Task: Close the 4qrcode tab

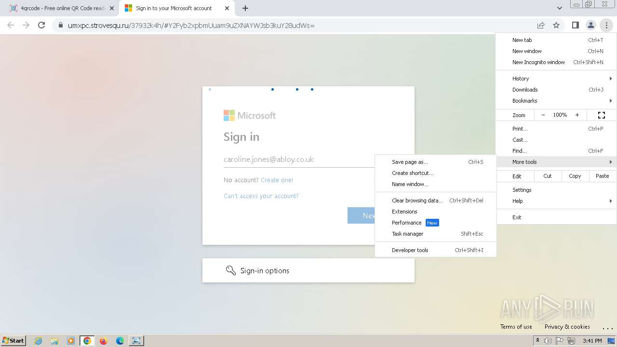Action: coord(112,8)
